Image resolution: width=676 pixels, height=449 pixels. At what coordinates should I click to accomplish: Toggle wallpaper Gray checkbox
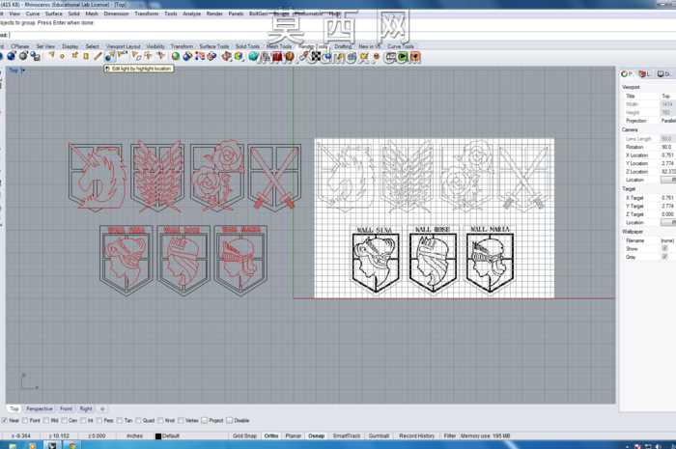[664, 257]
